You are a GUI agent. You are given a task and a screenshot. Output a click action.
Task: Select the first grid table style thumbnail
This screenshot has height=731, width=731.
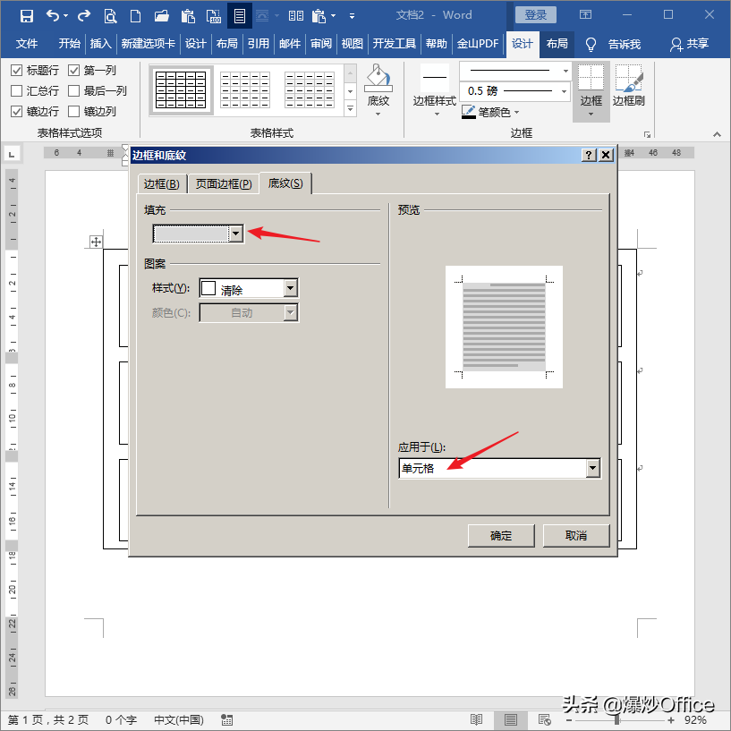click(181, 90)
